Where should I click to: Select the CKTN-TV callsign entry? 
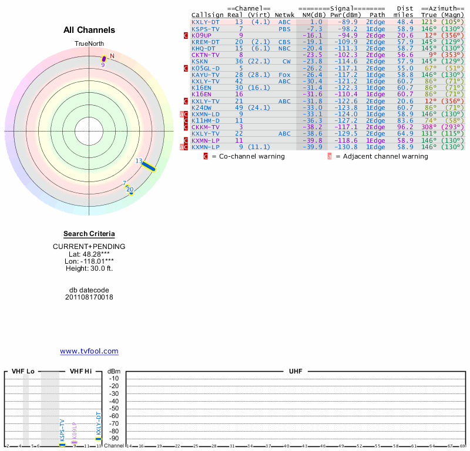click(205, 55)
